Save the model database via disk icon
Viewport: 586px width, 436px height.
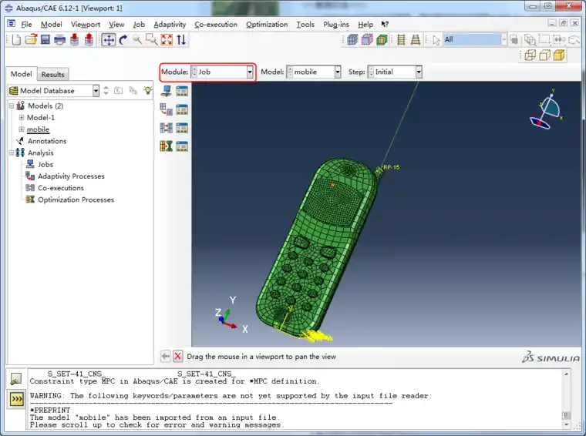[x=45, y=39]
